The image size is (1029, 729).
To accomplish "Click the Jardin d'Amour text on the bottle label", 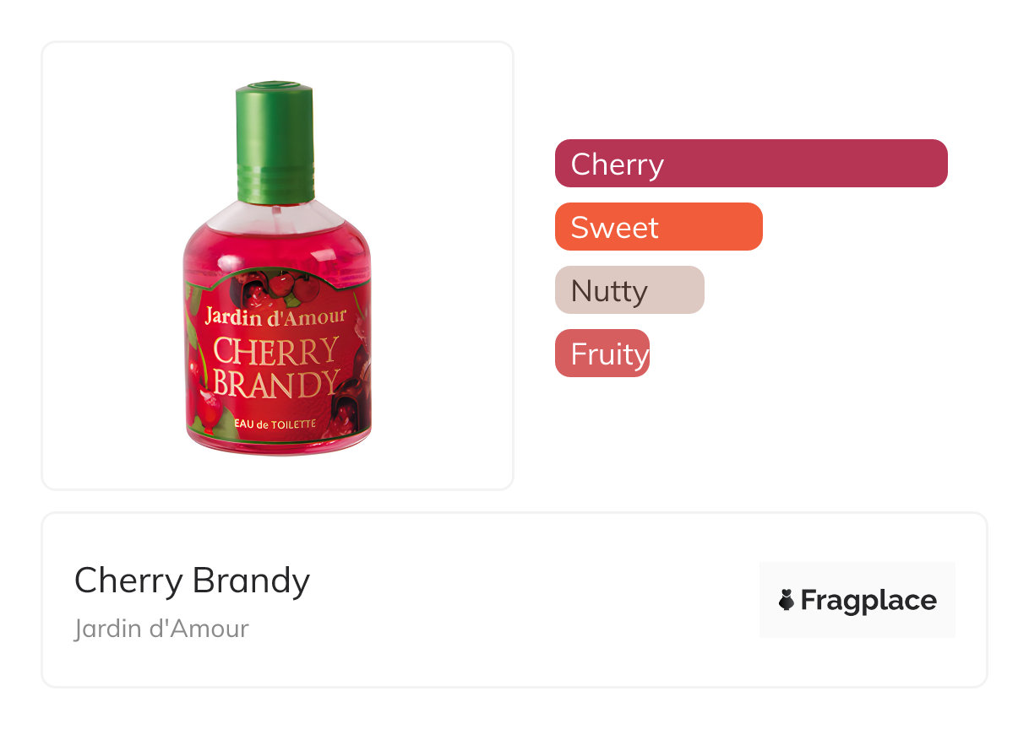I will click(x=275, y=316).
